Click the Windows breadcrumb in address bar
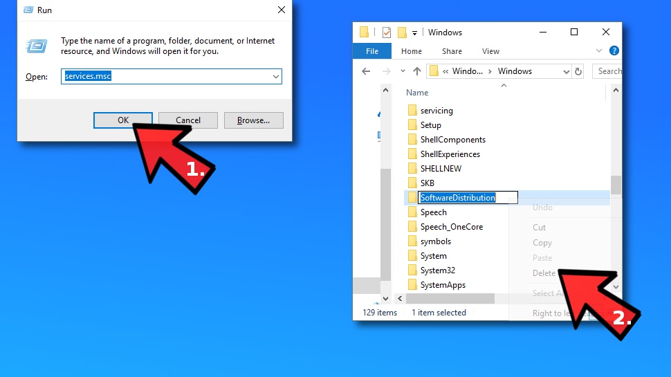This screenshot has width=671, height=377. click(x=515, y=71)
